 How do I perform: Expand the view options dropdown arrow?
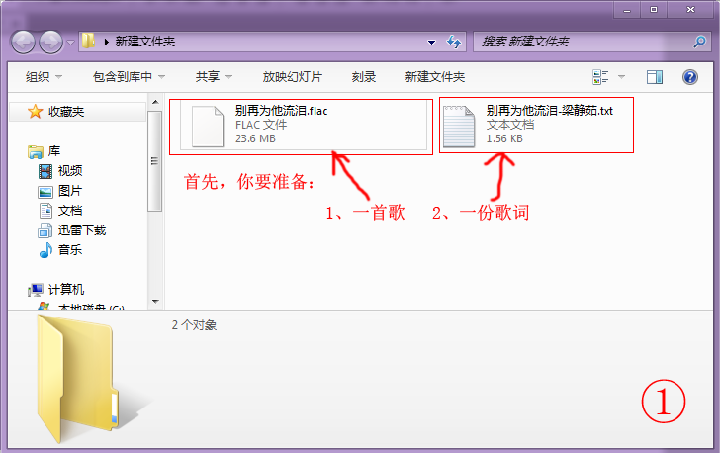622,76
